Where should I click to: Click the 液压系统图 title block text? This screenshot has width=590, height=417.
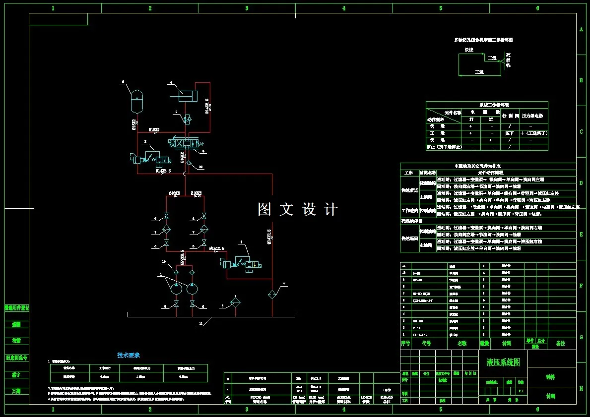tap(503, 362)
